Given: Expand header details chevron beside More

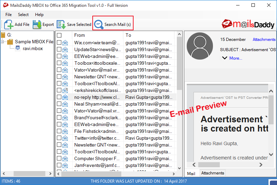Looking at the screenshot, I should coord(225,58).
